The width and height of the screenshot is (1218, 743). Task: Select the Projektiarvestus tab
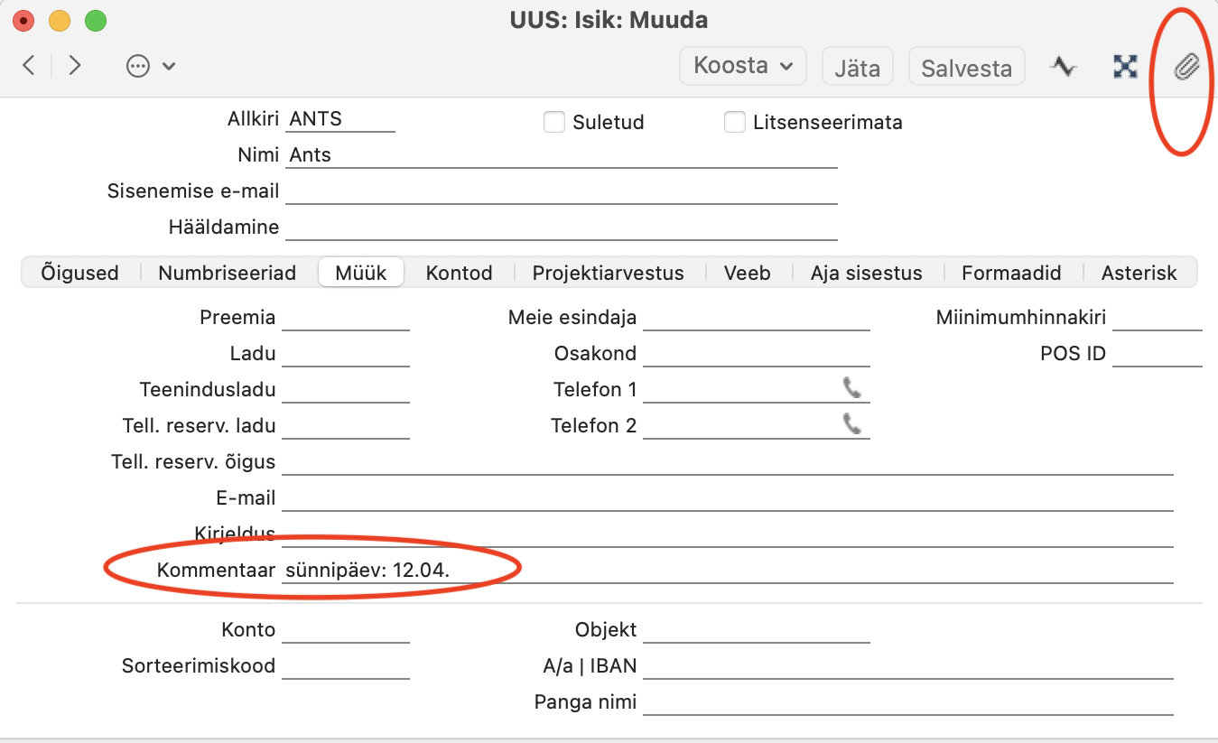coord(609,273)
